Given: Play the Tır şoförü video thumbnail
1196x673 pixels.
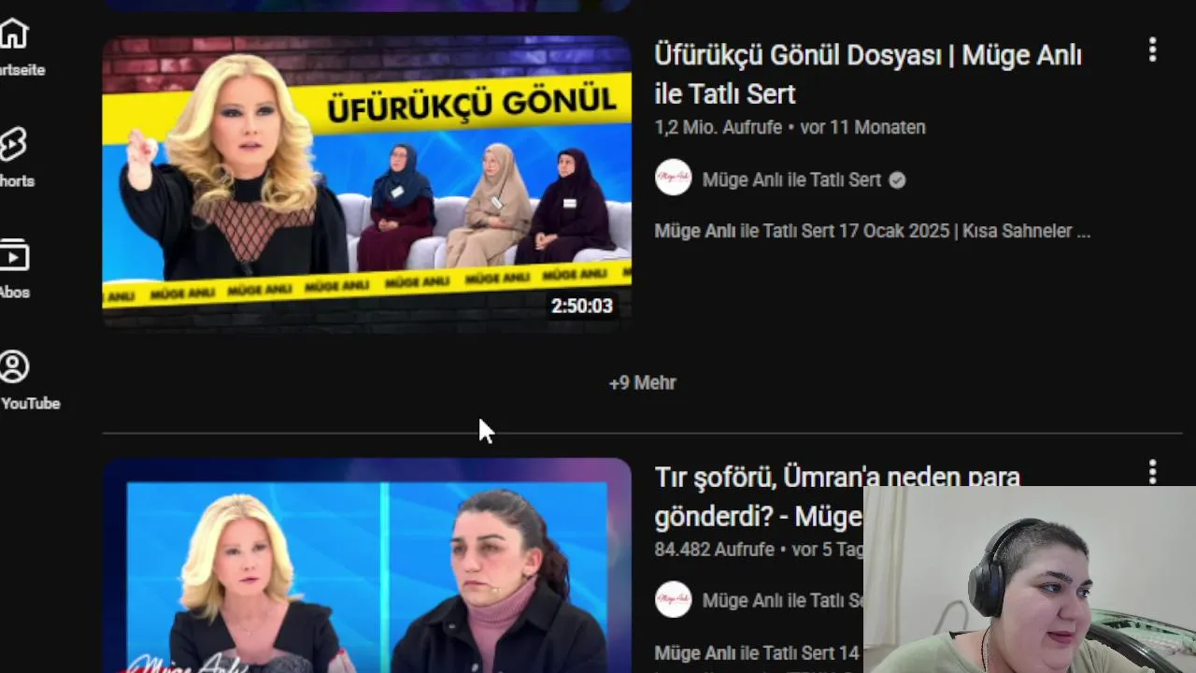Looking at the screenshot, I should coord(367,566).
